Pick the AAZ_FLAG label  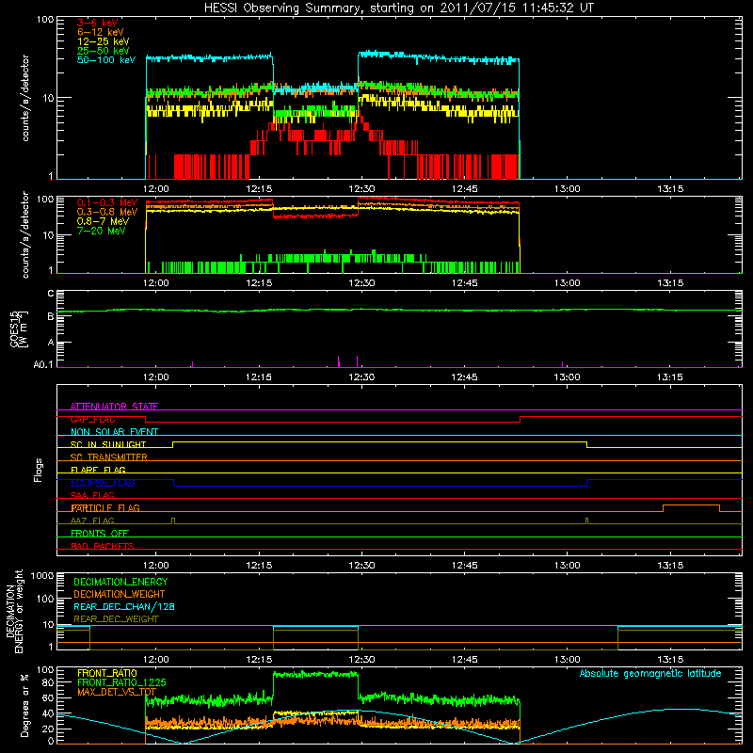click(x=92, y=521)
